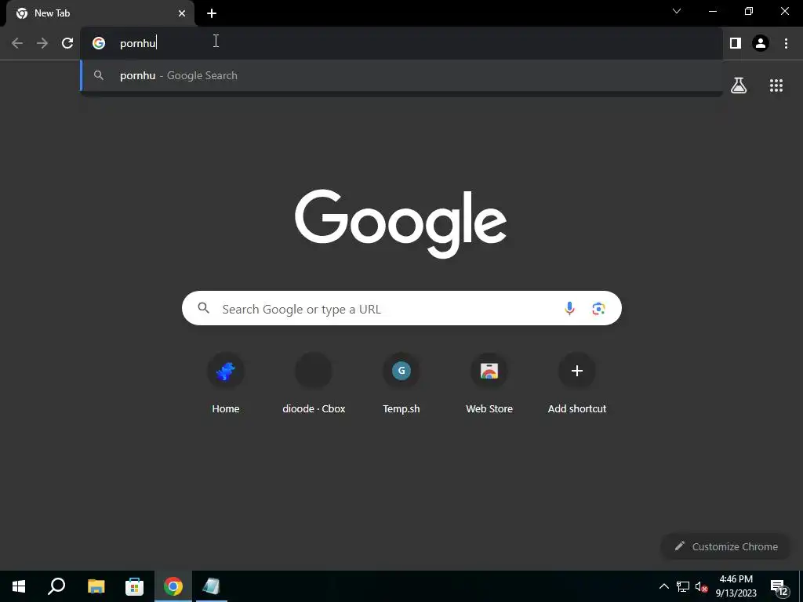Minimize the Chrome window
The height and width of the screenshot is (602, 803).
(712, 11)
